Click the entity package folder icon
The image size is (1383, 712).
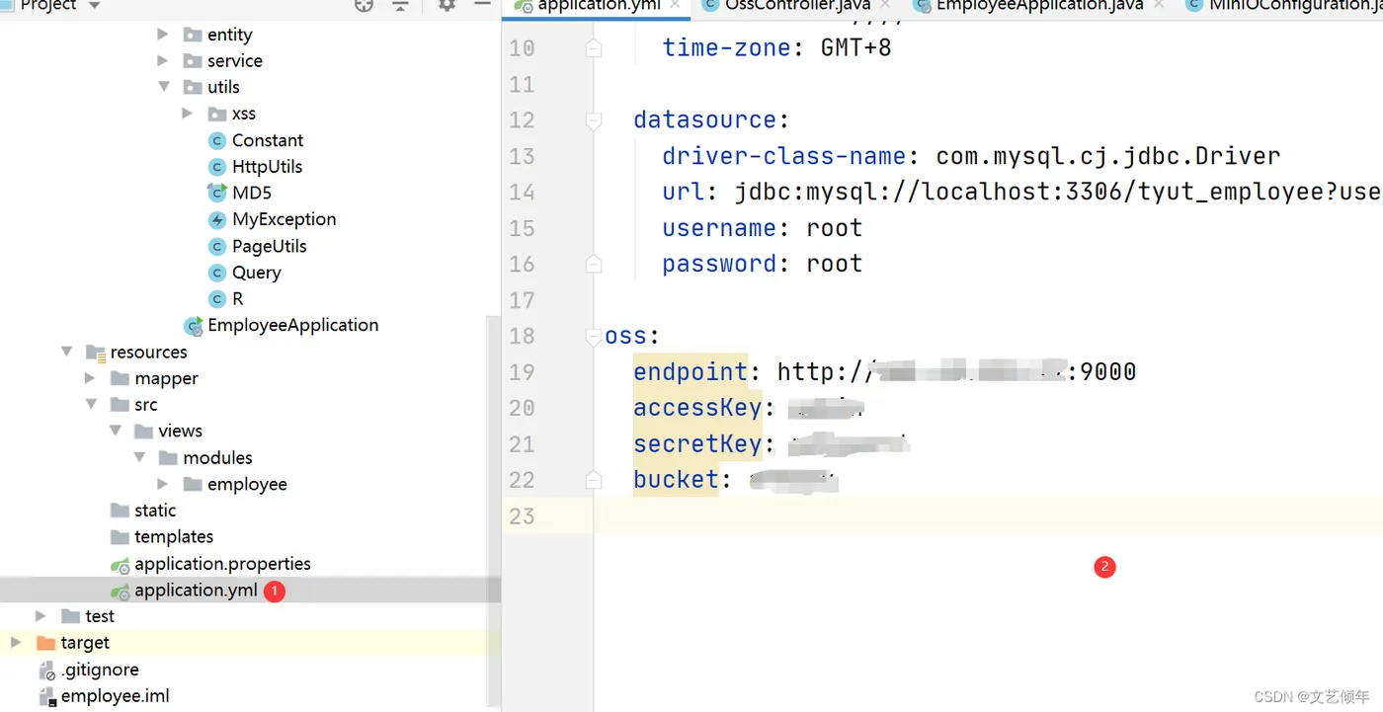click(x=193, y=35)
